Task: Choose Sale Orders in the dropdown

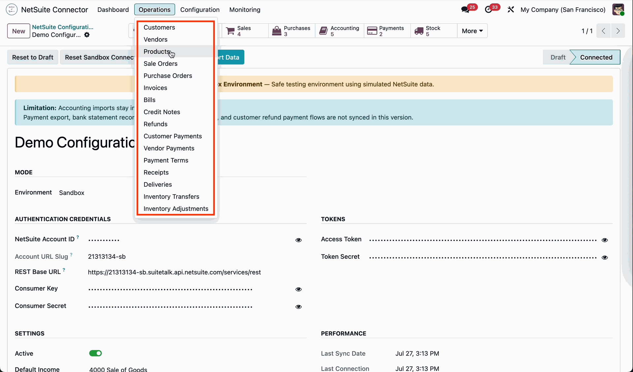Action: pyautogui.click(x=175, y=64)
